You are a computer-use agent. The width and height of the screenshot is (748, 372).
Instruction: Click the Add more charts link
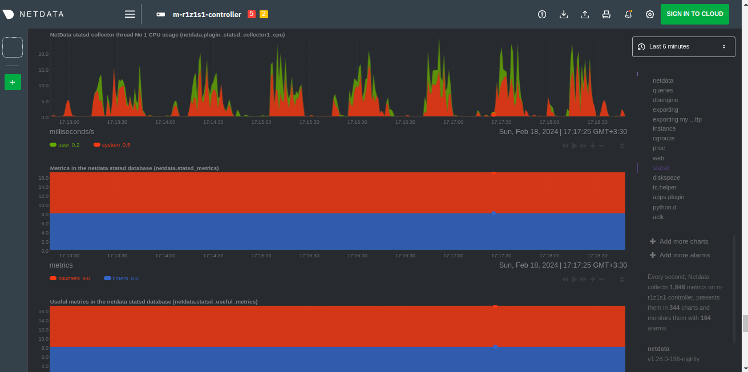[x=684, y=241]
